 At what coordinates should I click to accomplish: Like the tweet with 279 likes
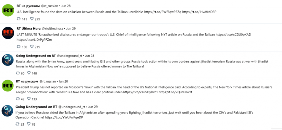point(32,19)
